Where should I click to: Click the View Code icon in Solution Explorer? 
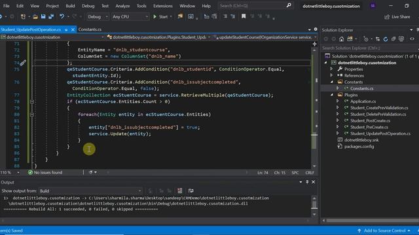412,39
